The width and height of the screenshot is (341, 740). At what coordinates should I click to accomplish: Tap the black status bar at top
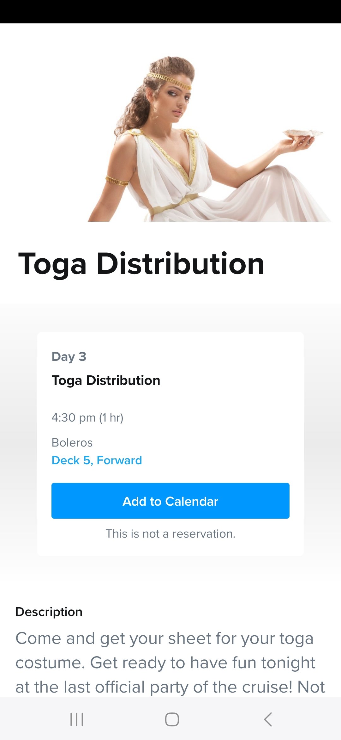[170, 11]
